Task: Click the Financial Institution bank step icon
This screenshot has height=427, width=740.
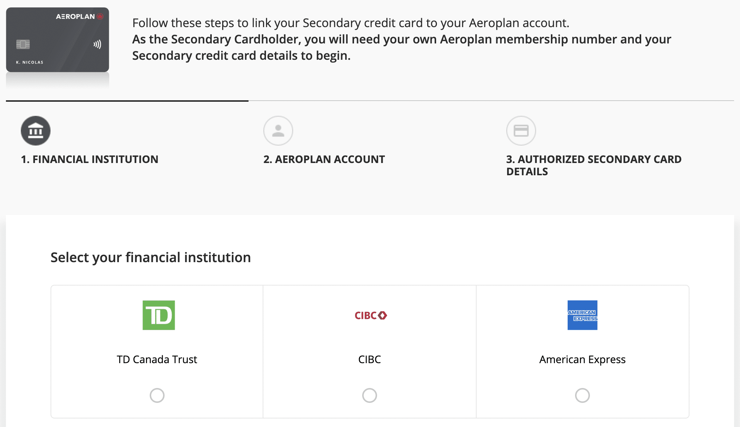Action: click(x=36, y=131)
